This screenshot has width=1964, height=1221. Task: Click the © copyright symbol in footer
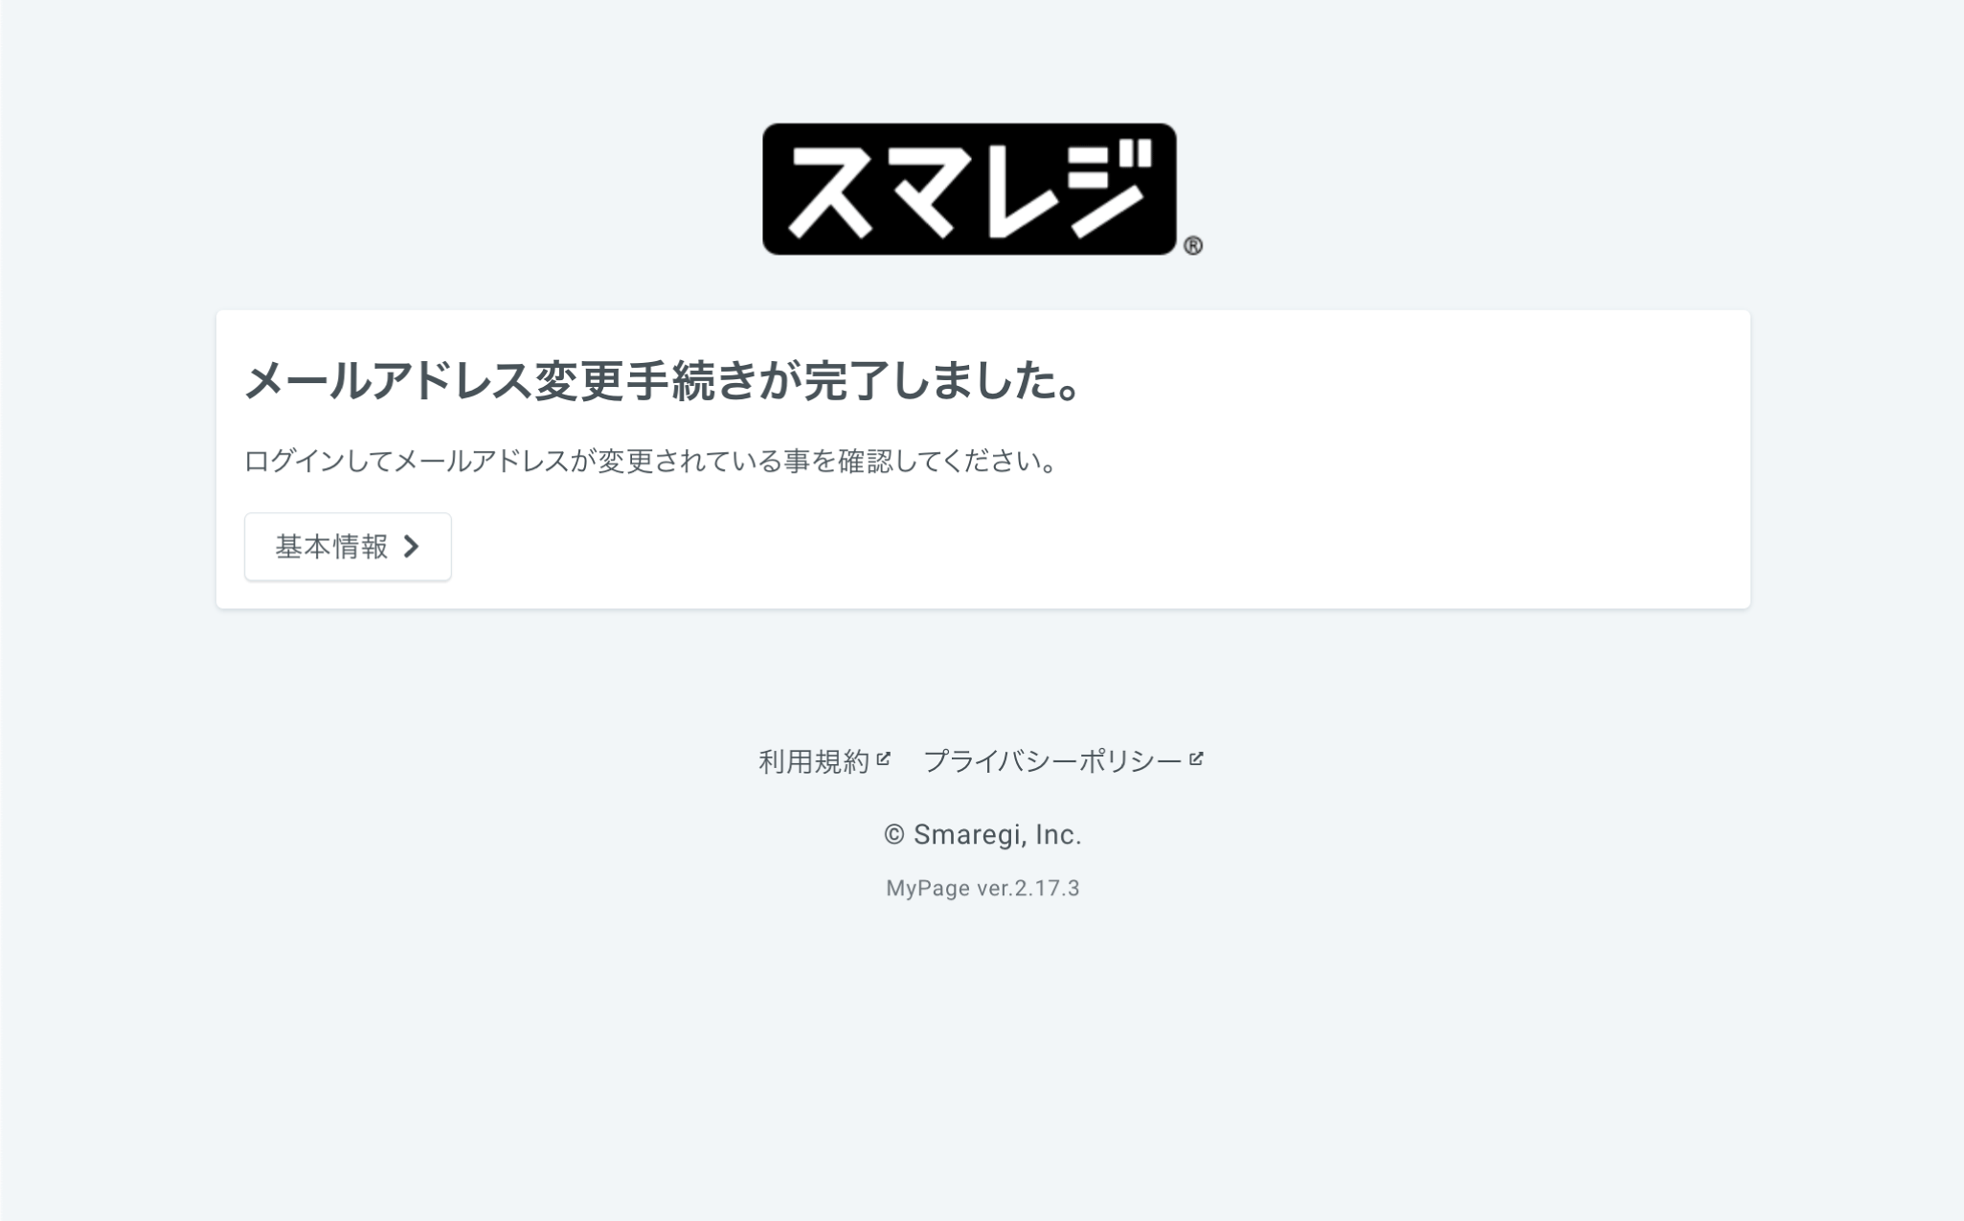[893, 835]
